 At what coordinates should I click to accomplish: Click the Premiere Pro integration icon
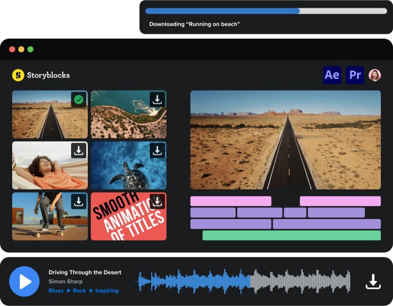[x=355, y=75]
